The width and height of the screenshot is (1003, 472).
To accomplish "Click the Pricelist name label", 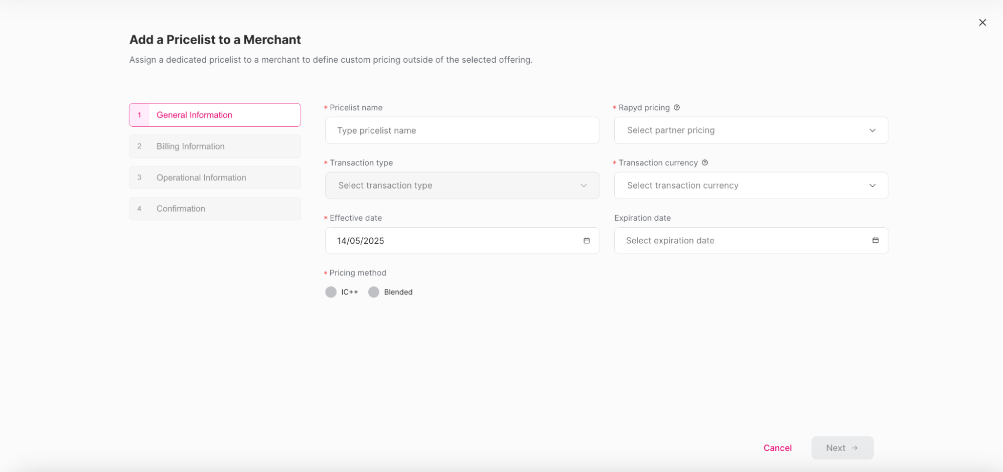I will tap(356, 107).
